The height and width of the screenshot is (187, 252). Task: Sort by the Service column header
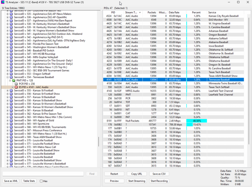pos(212,12)
